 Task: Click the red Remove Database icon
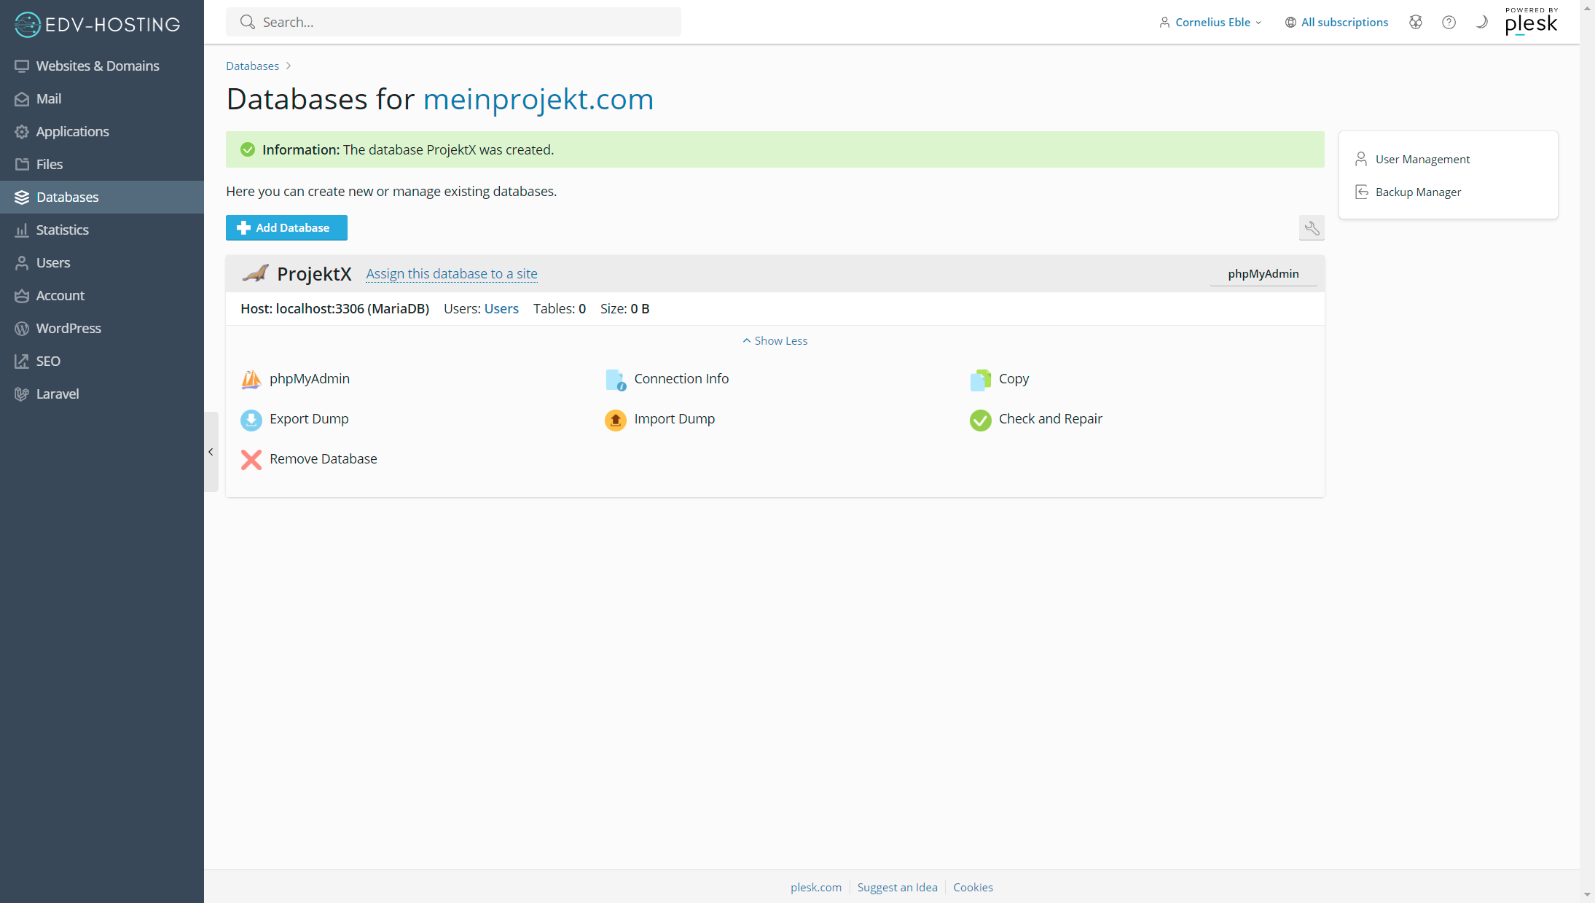pyautogui.click(x=251, y=460)
